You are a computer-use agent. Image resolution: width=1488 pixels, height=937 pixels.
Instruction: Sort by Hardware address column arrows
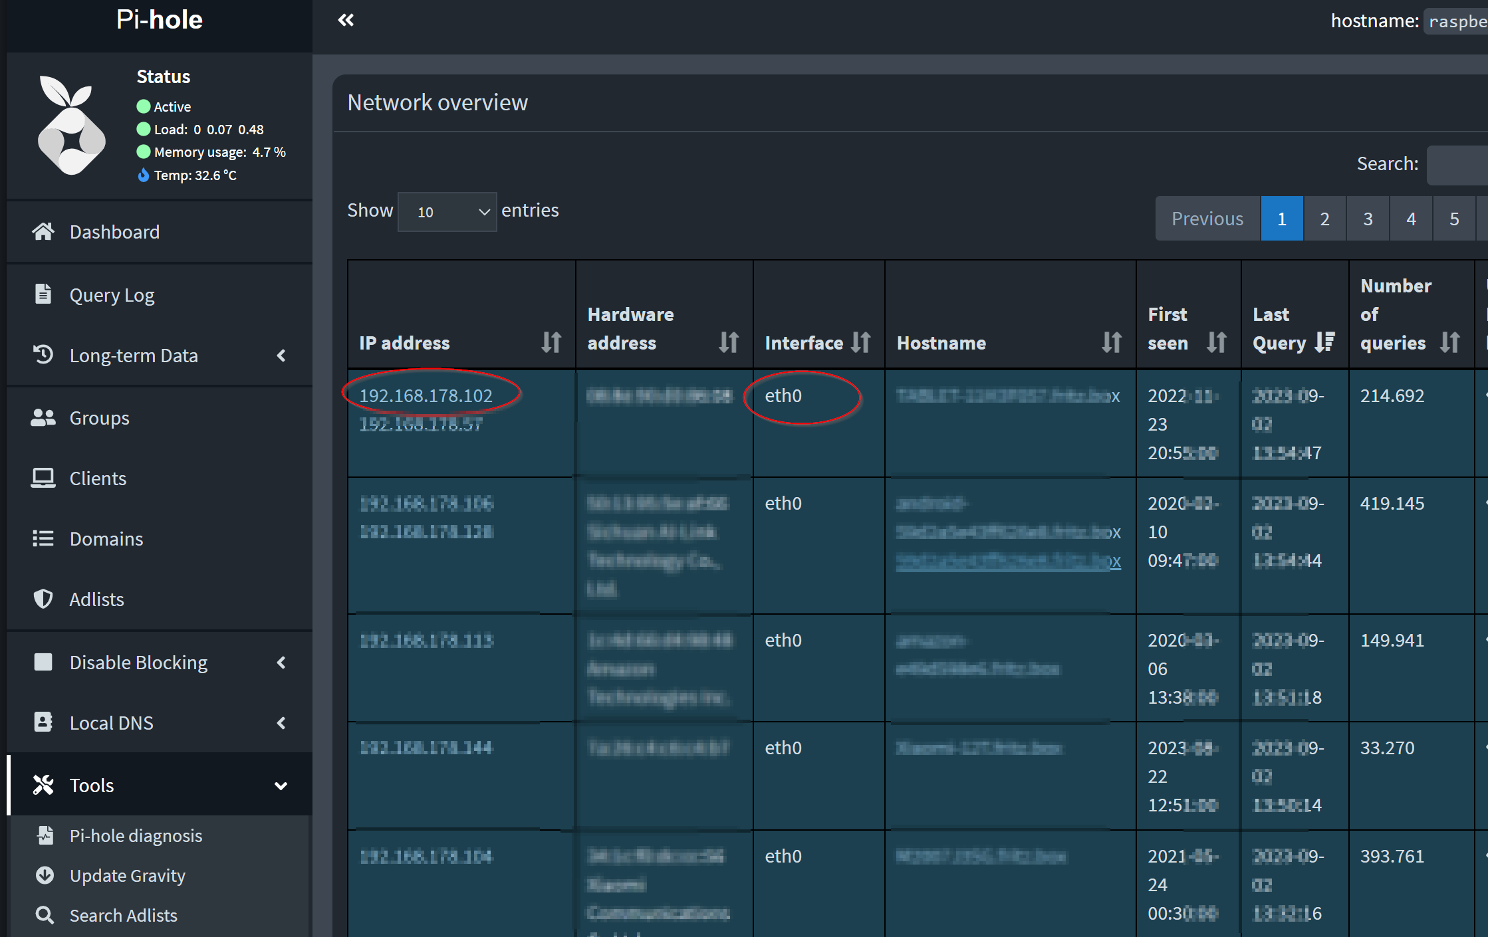[729, 342]
